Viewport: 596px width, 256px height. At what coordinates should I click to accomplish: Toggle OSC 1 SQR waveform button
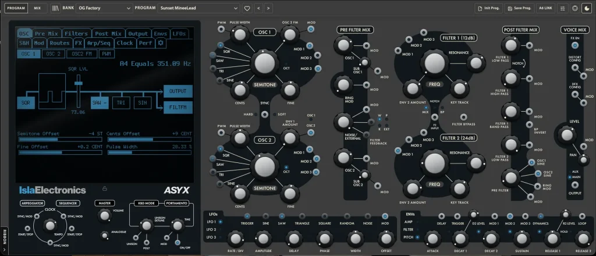(x=221, y=45)
